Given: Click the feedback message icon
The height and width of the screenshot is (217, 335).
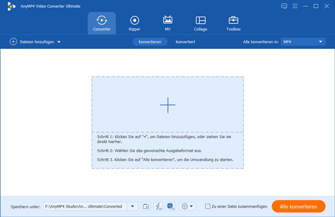Looking at the screenshot, I should (x=284, y=6).
